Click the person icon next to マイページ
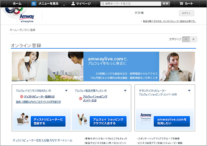207x146 pixels. pos(73,4)
